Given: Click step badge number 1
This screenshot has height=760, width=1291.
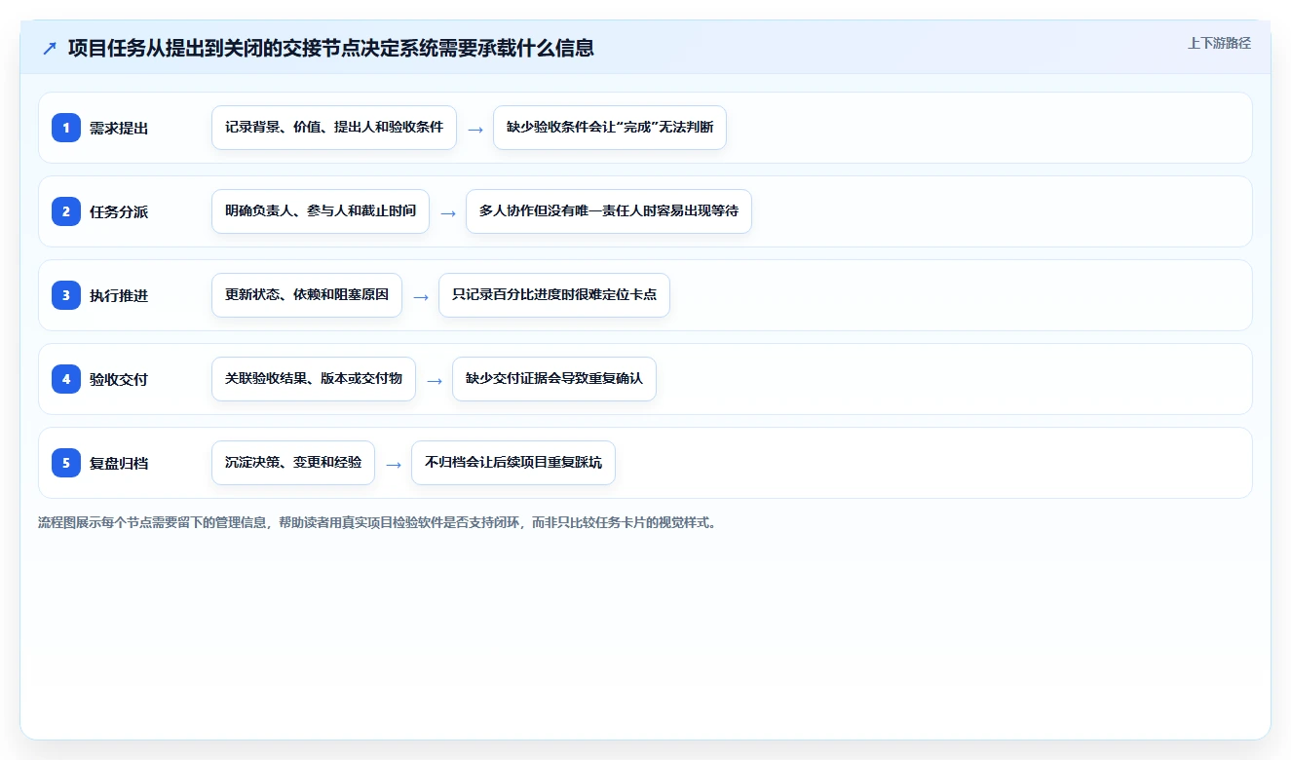Looking at the screenshot, I should click(x=66, y=128).
